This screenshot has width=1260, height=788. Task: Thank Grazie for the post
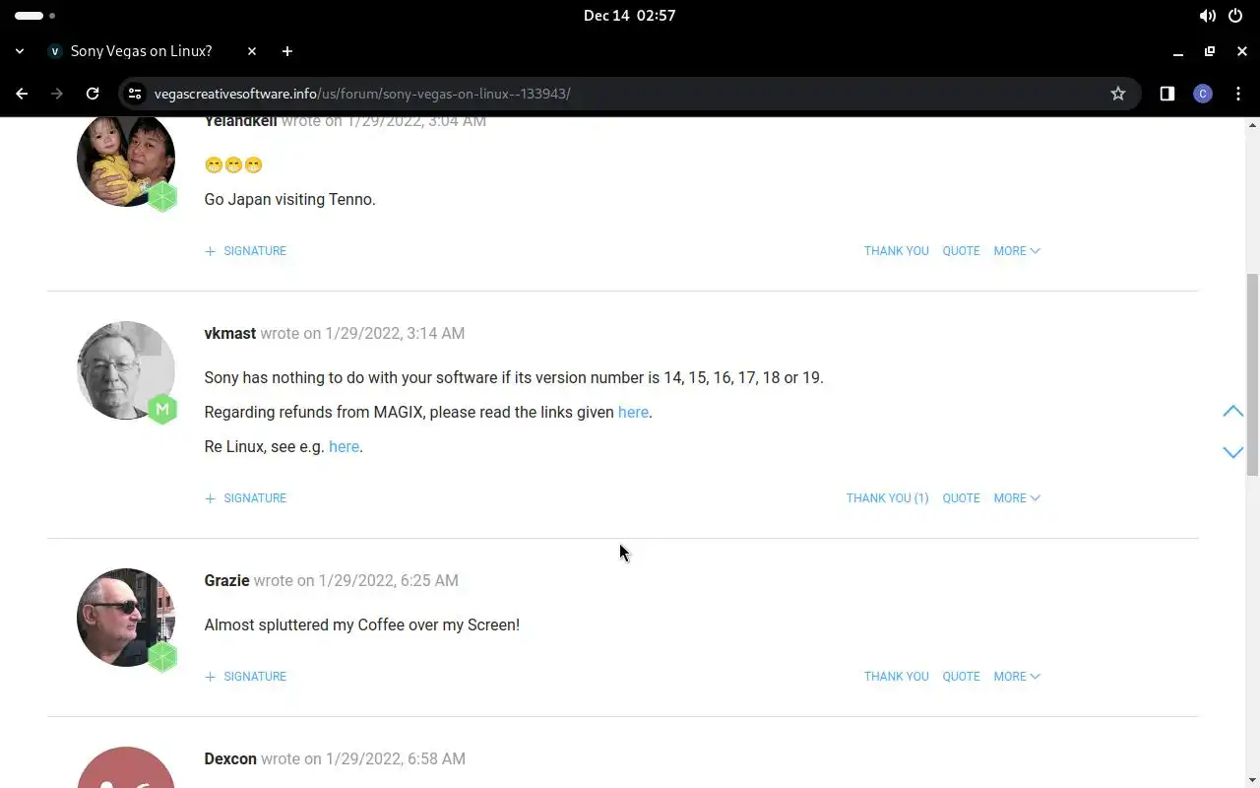click(896, 677)
